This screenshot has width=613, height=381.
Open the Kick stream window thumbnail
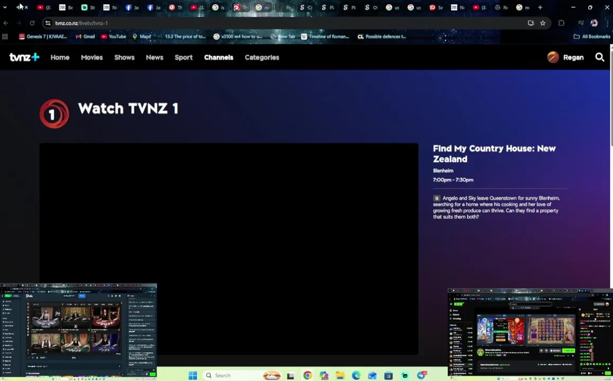click(x=530, y=334)
